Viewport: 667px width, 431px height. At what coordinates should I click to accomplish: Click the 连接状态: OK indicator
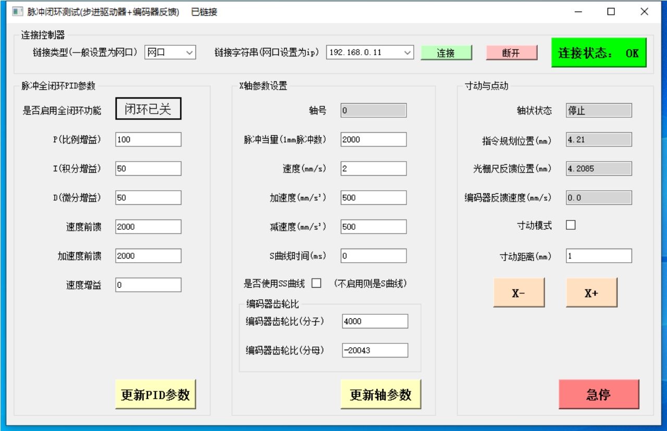pyautogui.click(x=599, y=53)
